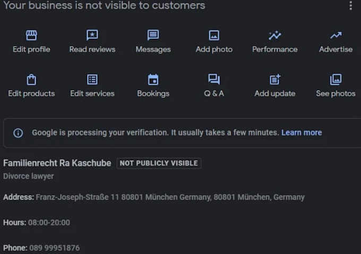Open Read reviews star icon
The height and width of the screenshot is (254, 361).
click(92, 35)
